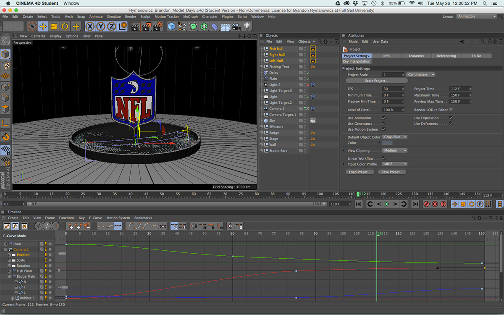This screenshot has width=504, height=315.
Task: Click the preview range slider bar
Action: pyautogui.click(x=177, y=204)
